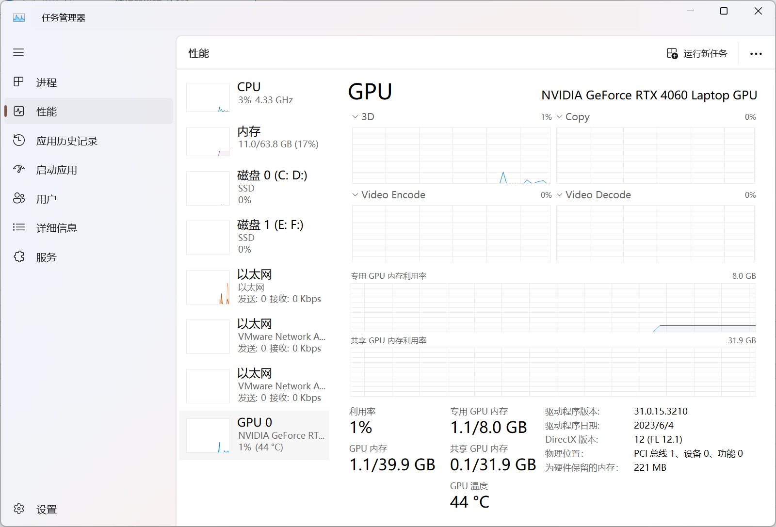Click the PCI 总线 1 location value
The width and height of the screenshot is (776, 527).
pyautogui.click(x=688, y=453)
